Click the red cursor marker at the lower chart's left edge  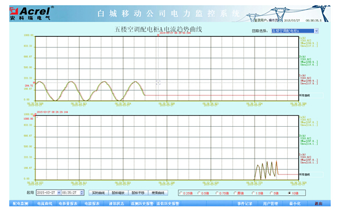(34, 116)
